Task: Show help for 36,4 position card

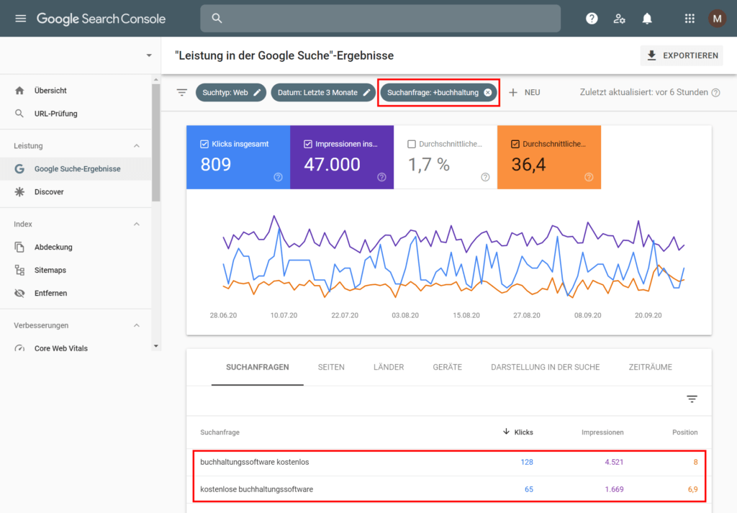Action: (589, 177)
